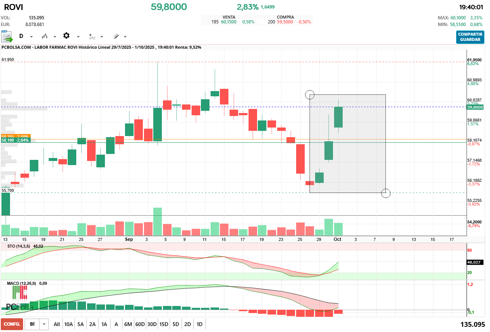Viewport: 490px width, 332px height.
Task: Click the add indicator icon
Action: click(92, 36)
